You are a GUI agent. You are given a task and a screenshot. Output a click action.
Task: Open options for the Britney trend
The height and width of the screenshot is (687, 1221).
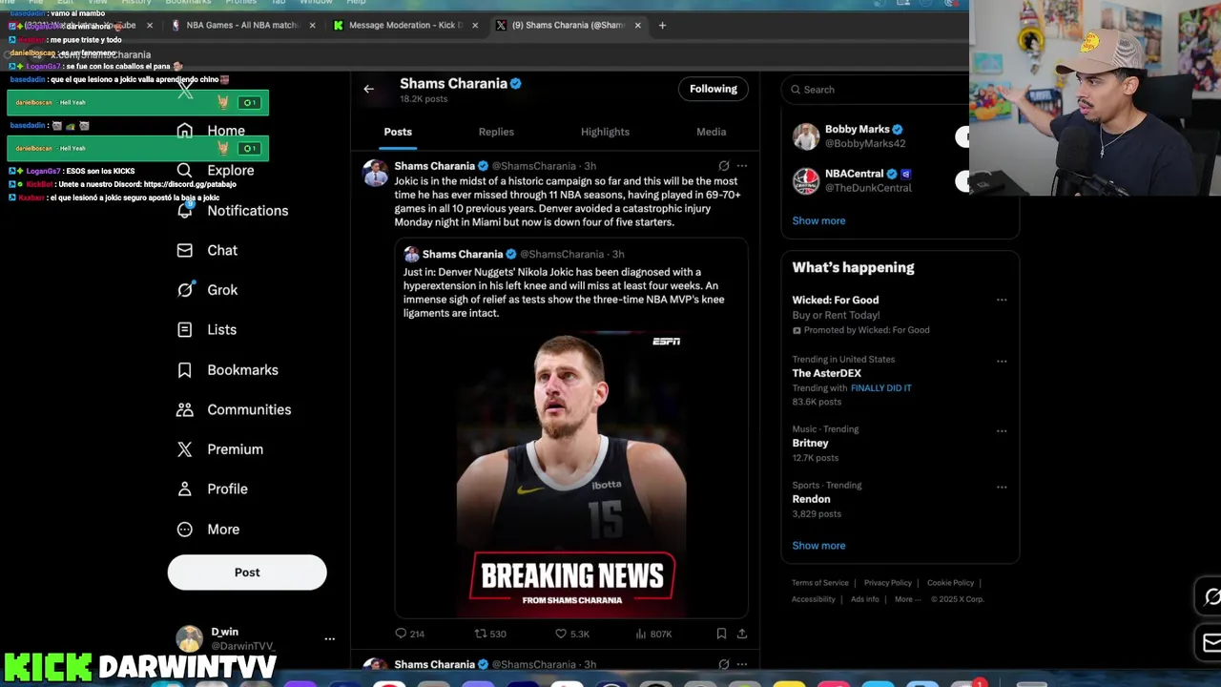pyautogui.click(x=1002, y=431)
